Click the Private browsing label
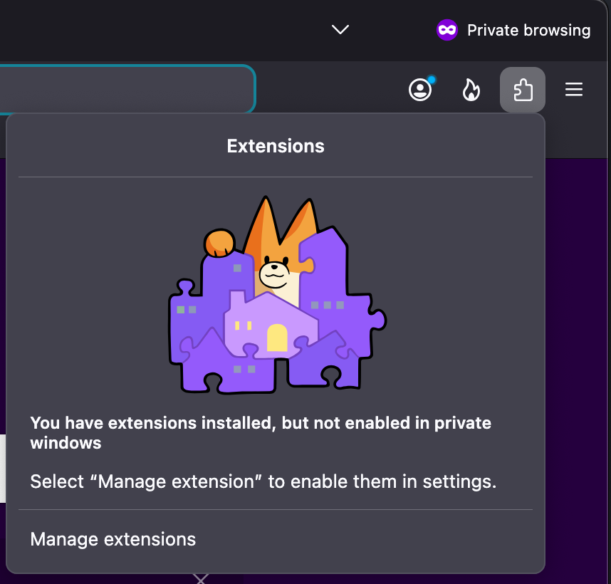Viewport: 611px width, 584px height. [x=528, y=30]
